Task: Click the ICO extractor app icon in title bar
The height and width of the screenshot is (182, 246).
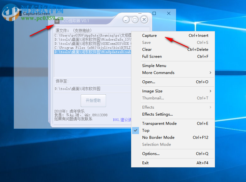Action: click(x=57, y=21)
